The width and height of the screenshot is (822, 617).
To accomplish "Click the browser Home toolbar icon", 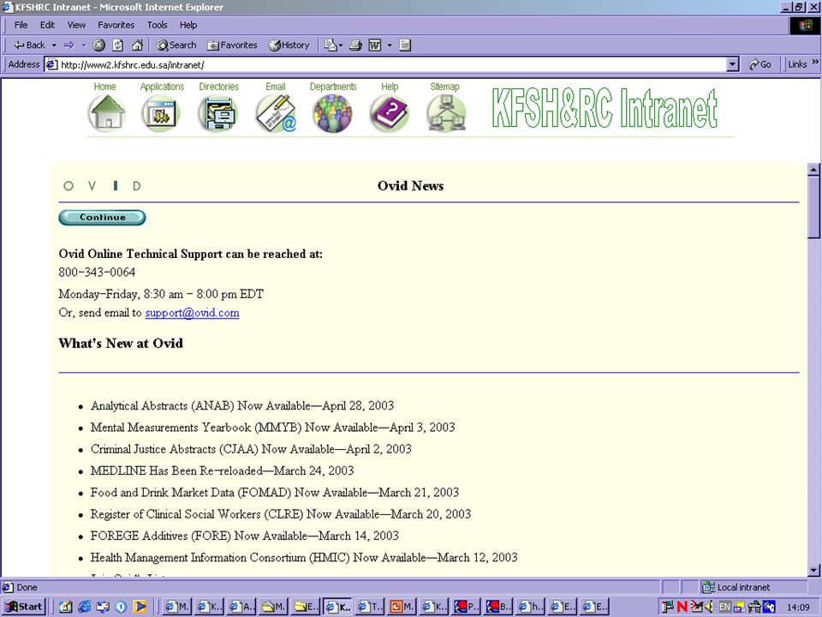I will click(x=137, y=45).
